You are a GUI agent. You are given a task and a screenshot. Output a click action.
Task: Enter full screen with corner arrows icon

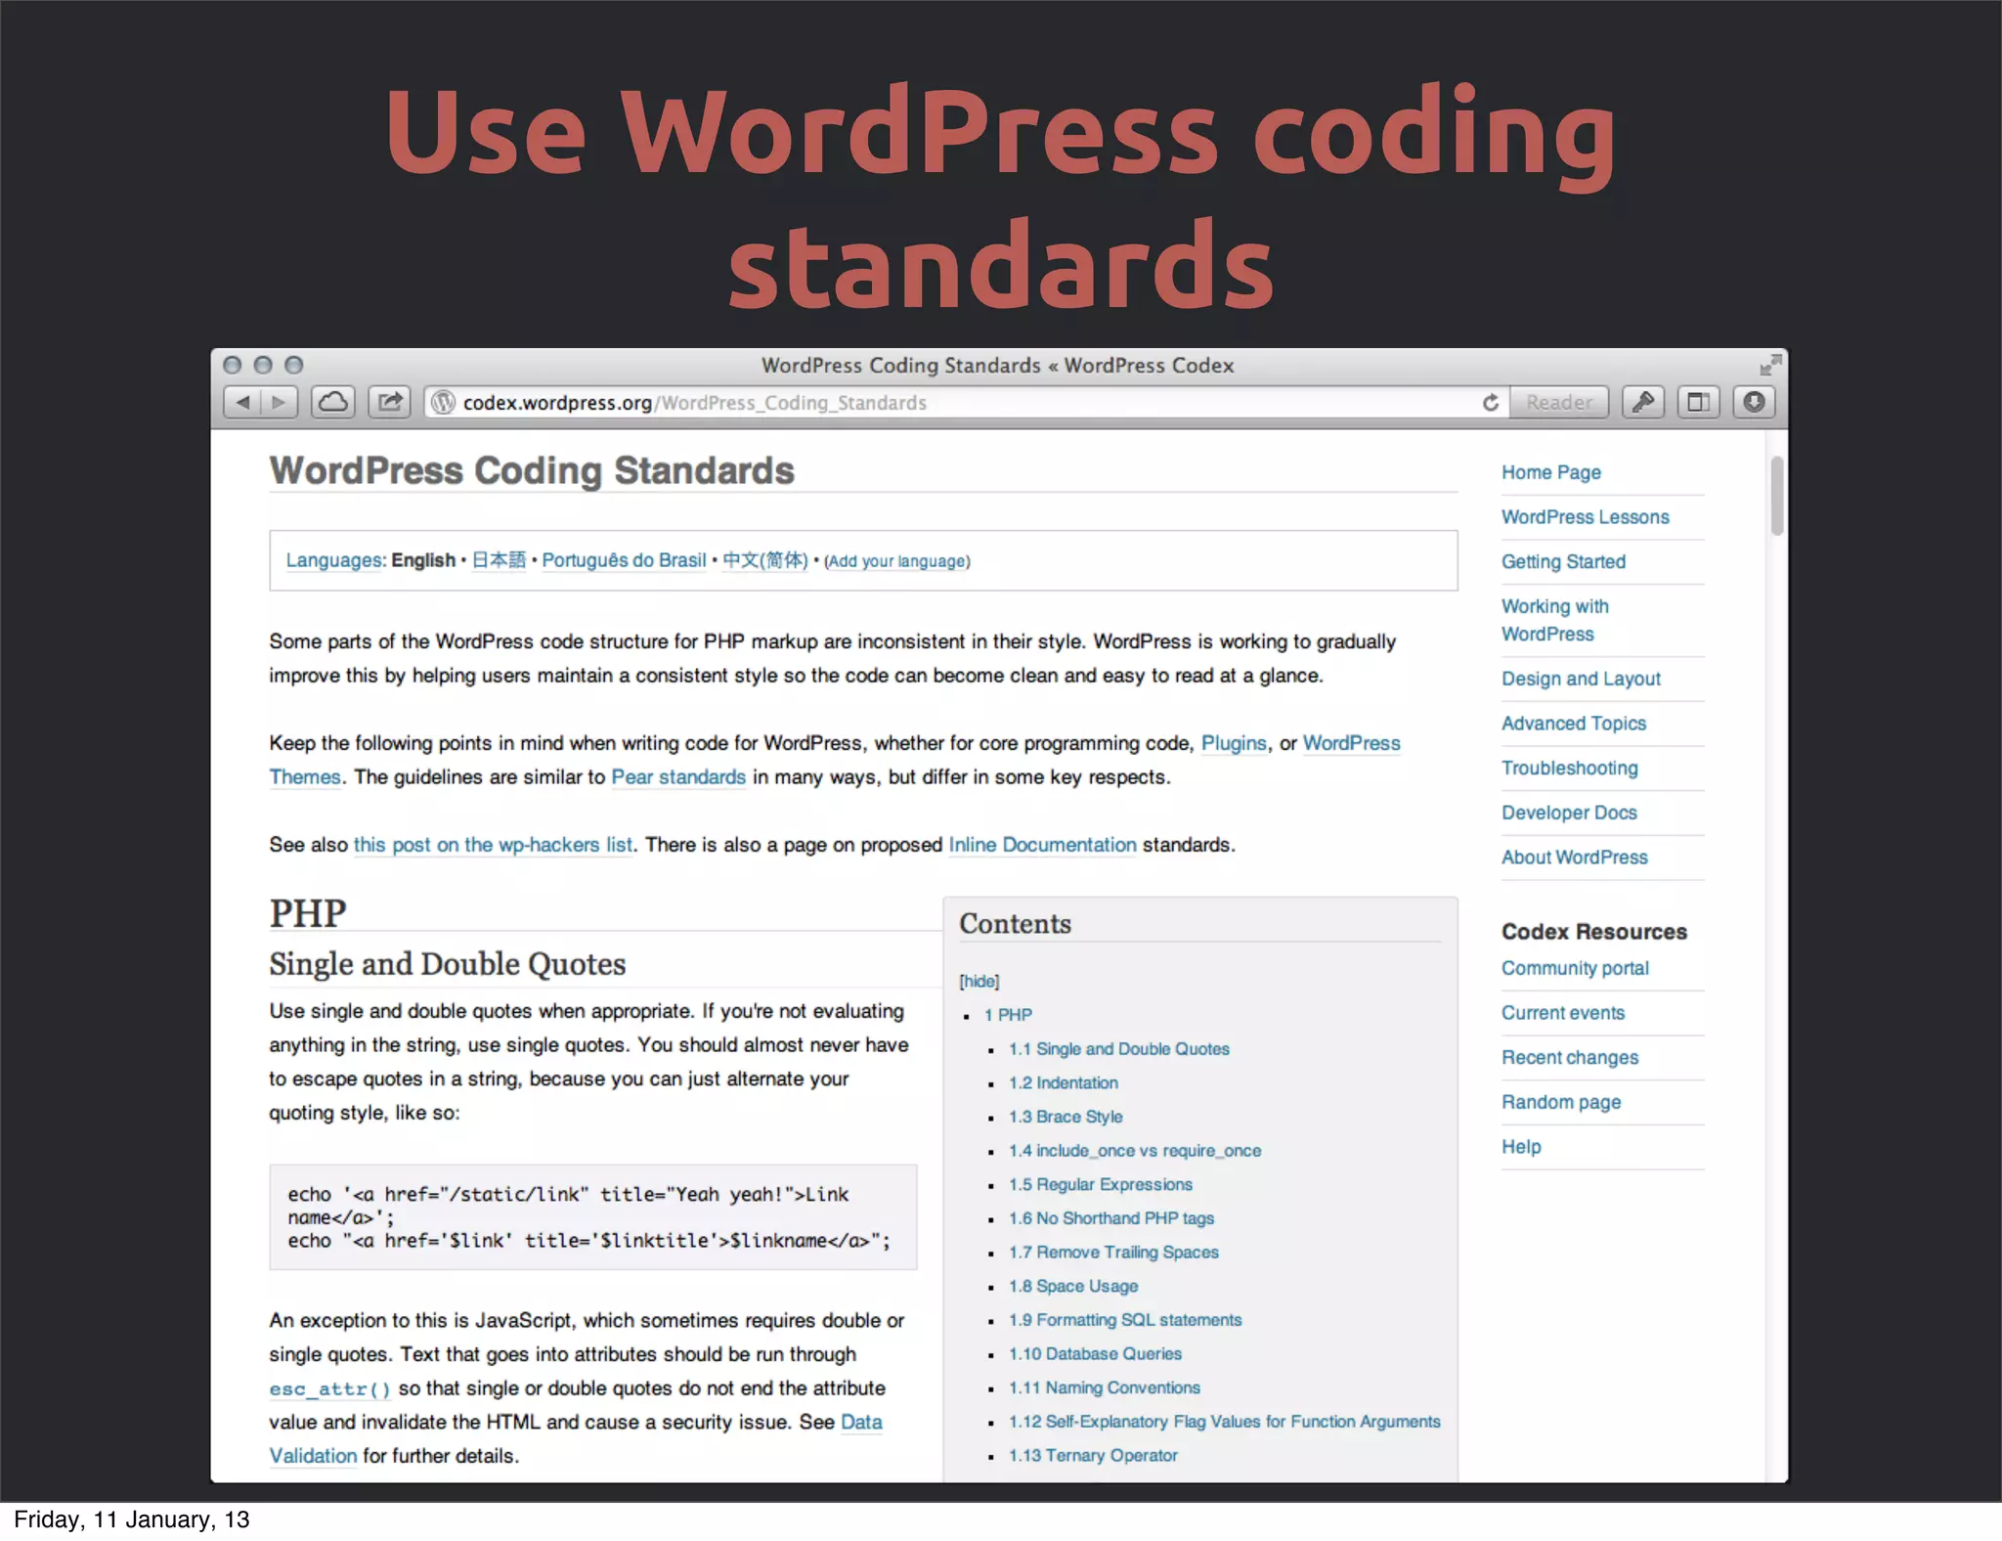[x=1770, y=366]
